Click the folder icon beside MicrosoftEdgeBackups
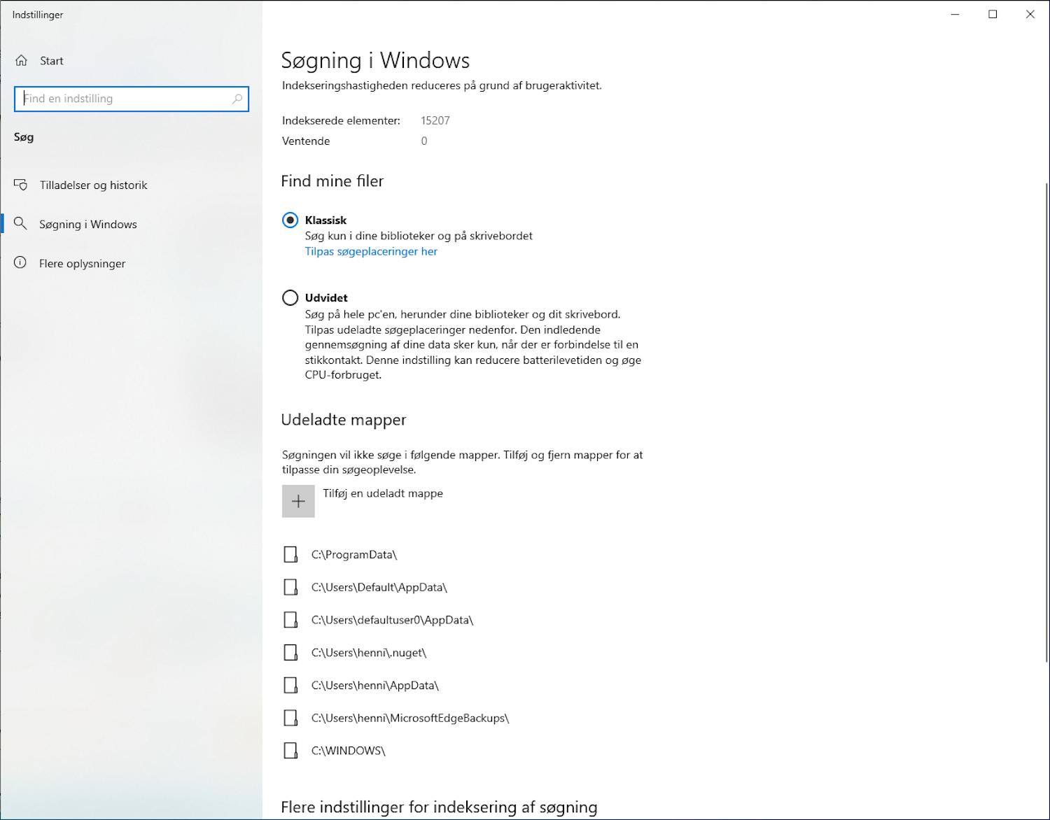The width and height of the screenshot is (1050, 820). click(x=290, y=717)
